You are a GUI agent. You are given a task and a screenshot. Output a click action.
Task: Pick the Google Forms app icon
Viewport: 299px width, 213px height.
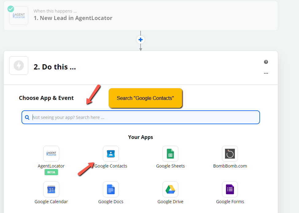[230, 189]
